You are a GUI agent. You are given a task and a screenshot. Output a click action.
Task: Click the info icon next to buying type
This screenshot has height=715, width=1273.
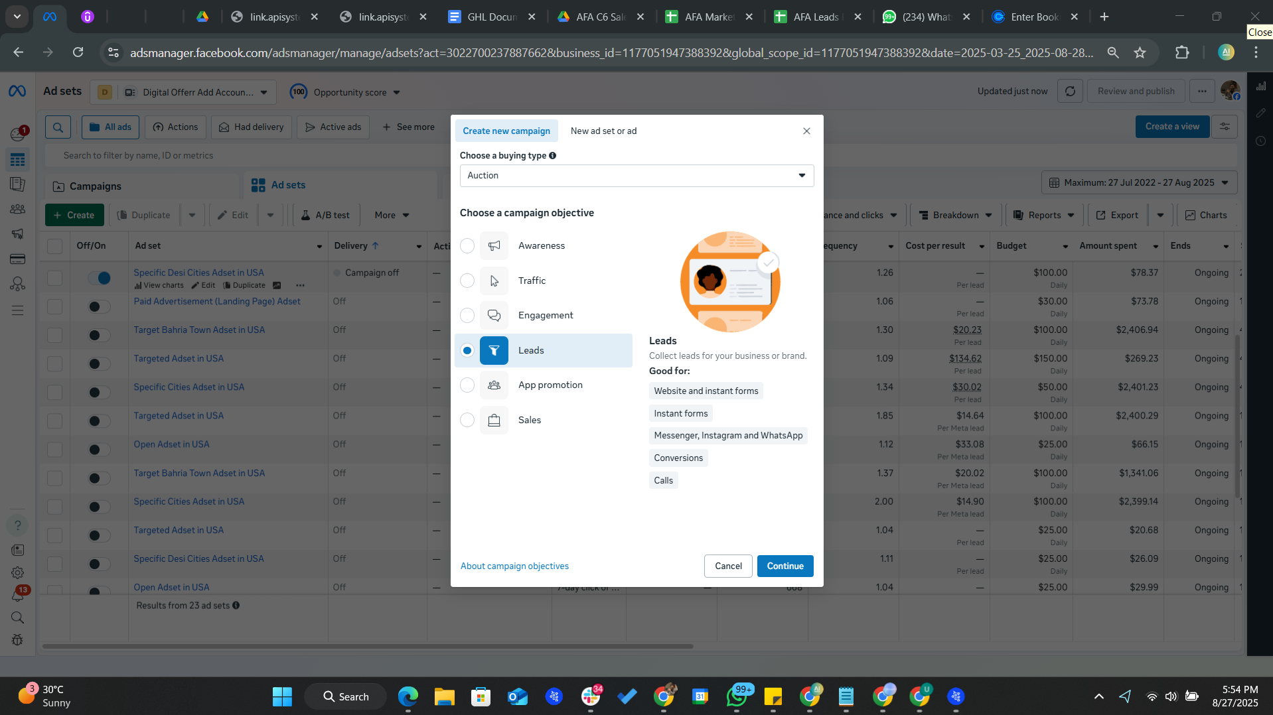tap(552, 155)
